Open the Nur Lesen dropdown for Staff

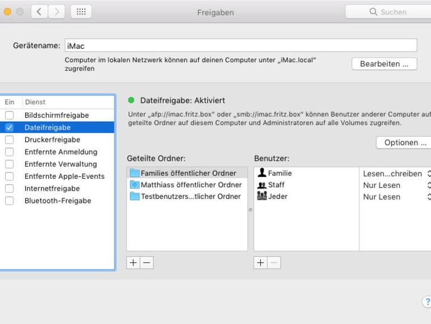(x=396, y=185)
